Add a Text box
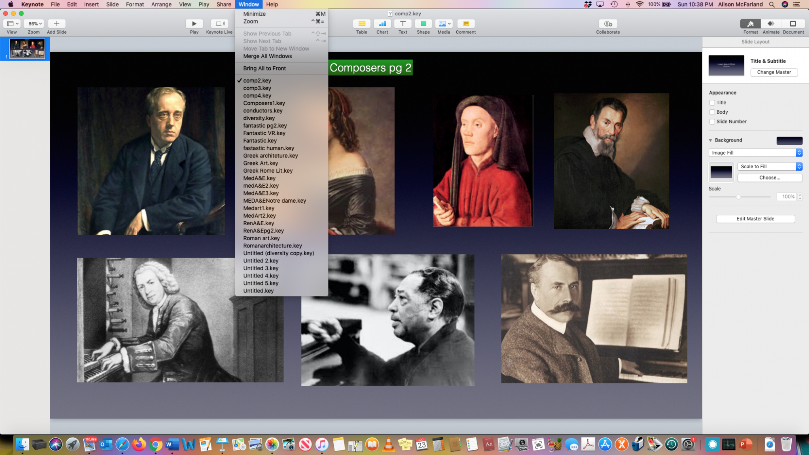The width and height of the screenshot is (809, 455). [x=403, y=23]
